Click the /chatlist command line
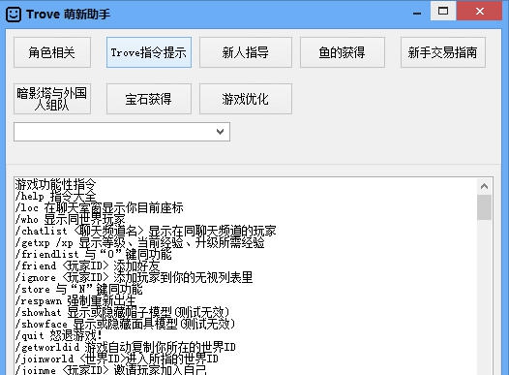The image size is (509, 375). coord(145,231)
